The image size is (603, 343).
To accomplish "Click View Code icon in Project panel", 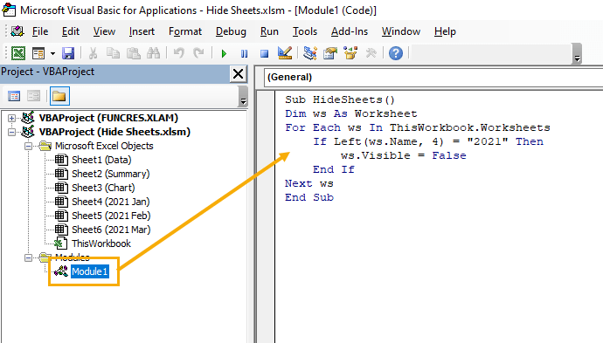I will tap(14, 96).
